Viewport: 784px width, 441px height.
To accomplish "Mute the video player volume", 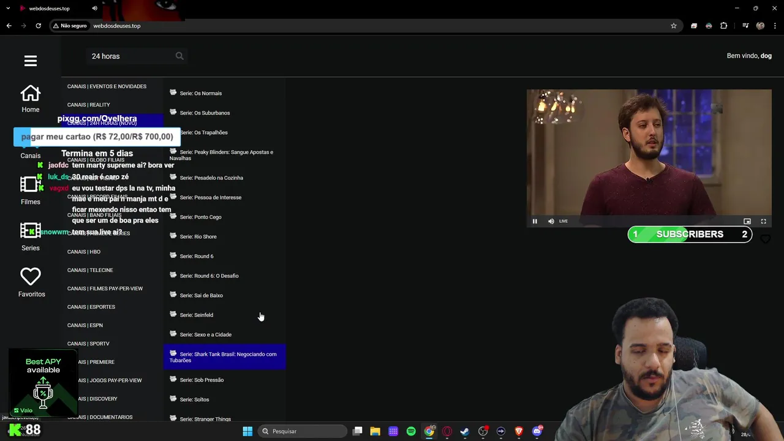I will coord(551,221).
